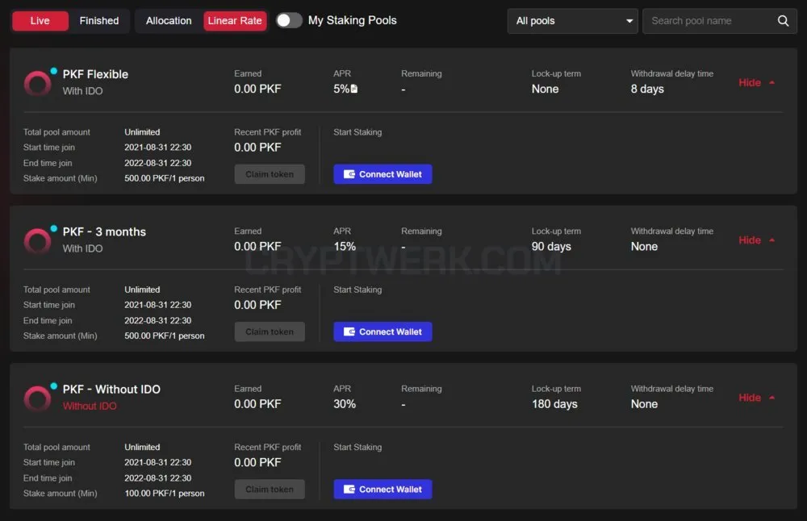Switch to the Allocation pool type
Screen dimensions: 807x521
[169, 21]
